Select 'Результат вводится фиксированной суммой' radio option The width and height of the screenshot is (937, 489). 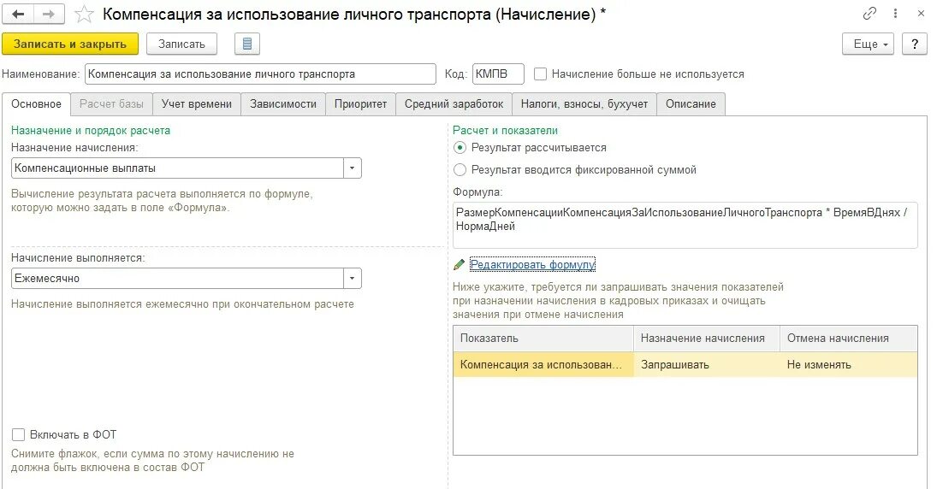(x=460, y=169)
